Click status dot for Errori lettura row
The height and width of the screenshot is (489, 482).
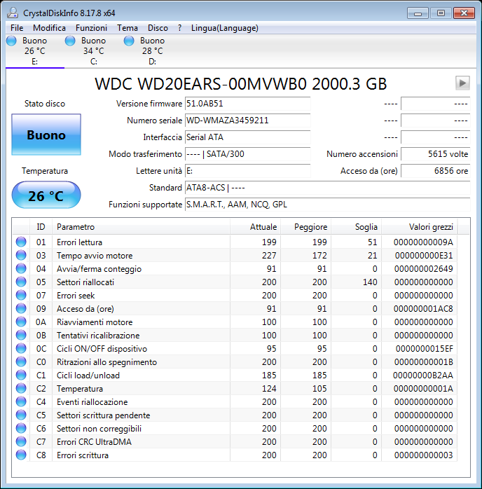[x=21, y=242]
